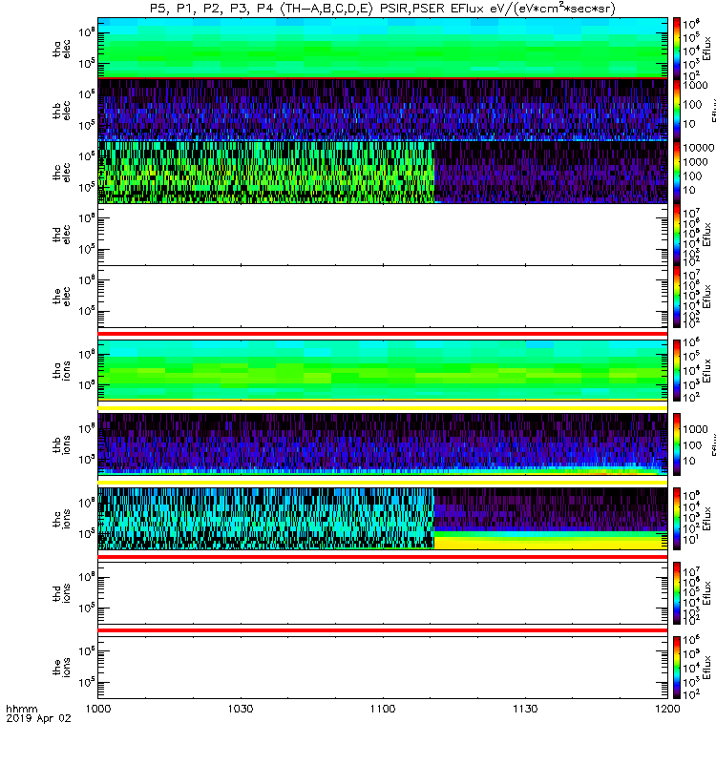Screen dimensions: 716x763
Task: Click the Eflux label beside tha elec colorbar
Action: pyautogui.click(x=707, y=49)
